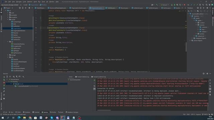This screenshot has height=120, width=214.
Task: Click the IntelliJ IDEA taskbar icon
Action: pyautogui.click(x=63, y=118)
